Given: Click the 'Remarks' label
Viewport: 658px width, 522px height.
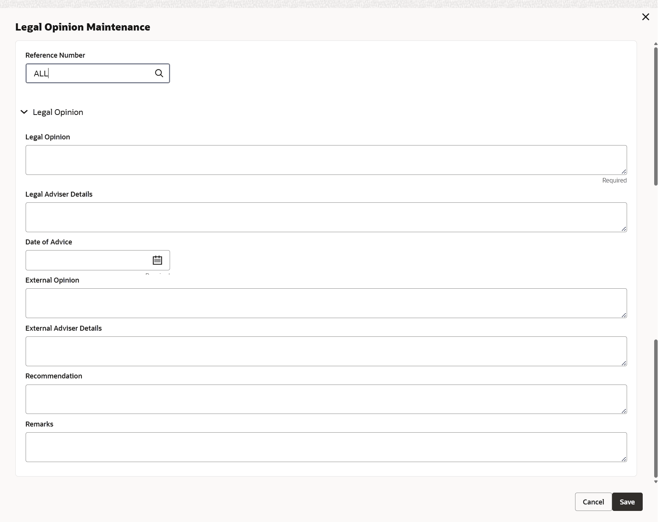Looking at the screenshot, I should click(x=39, y=424).
